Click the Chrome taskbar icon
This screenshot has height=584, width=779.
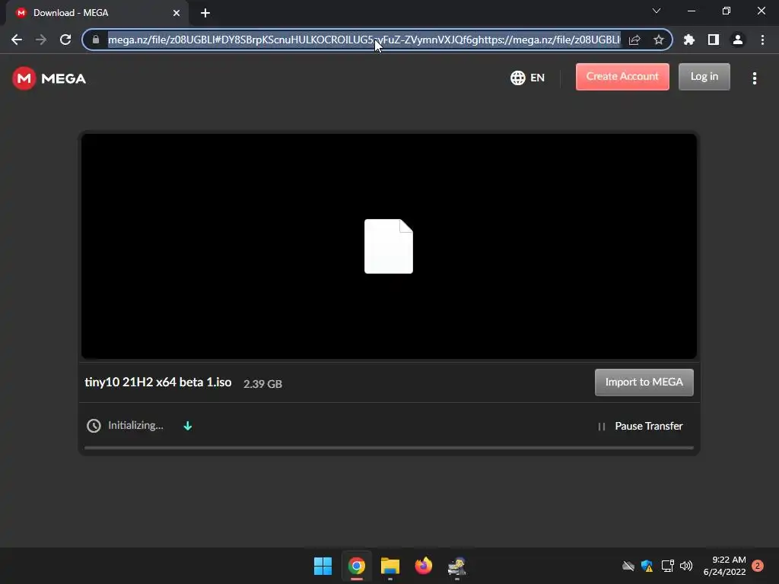click(x=357, y=566)
